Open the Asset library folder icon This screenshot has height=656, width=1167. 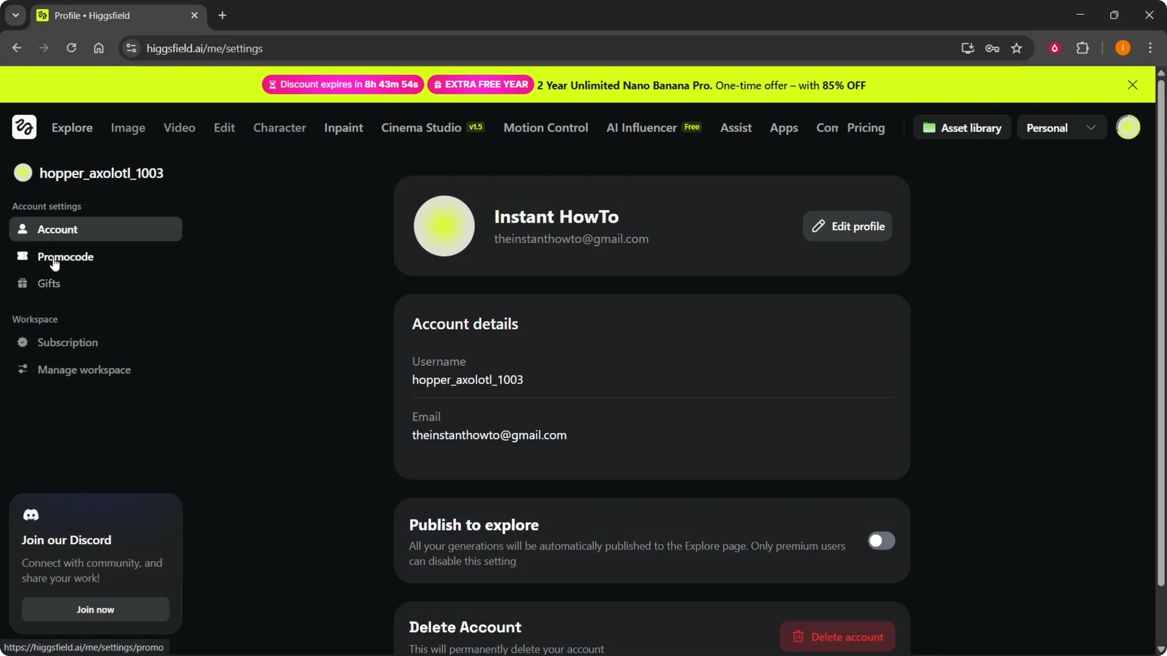click(929, 128)
